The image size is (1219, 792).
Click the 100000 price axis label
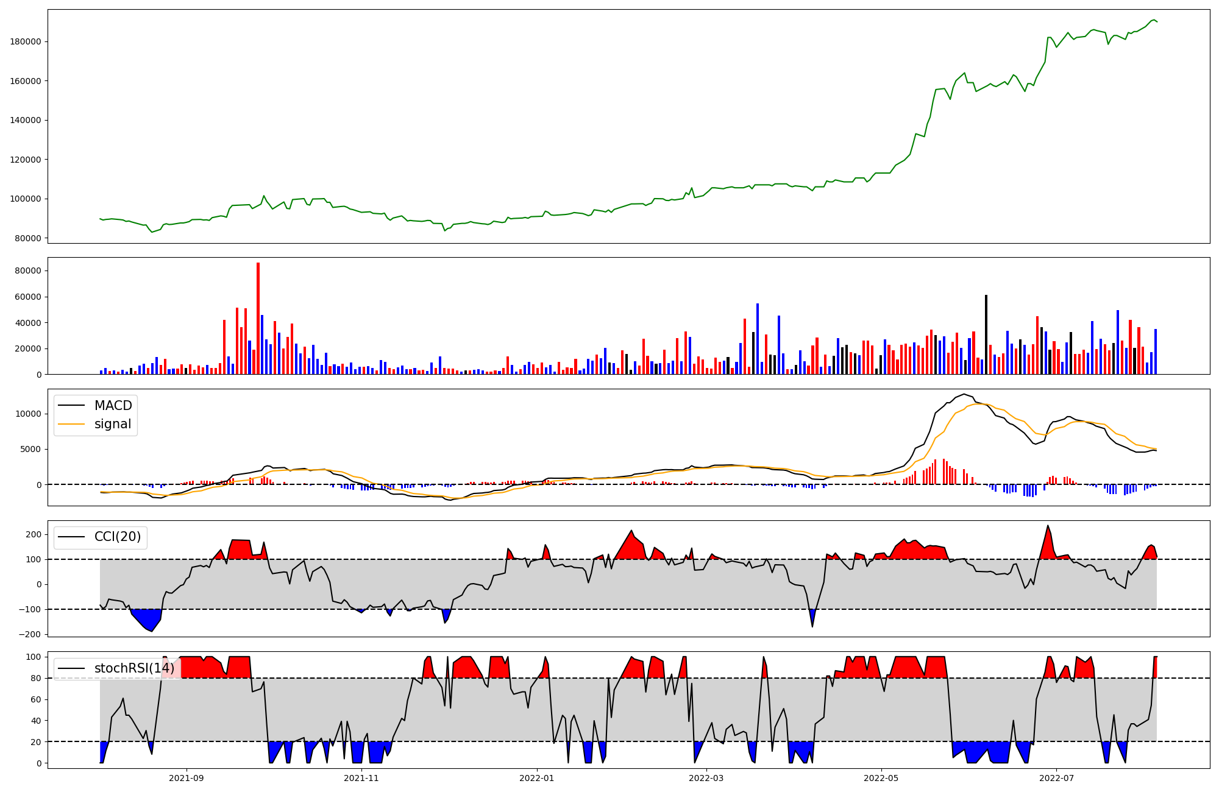coord(25,199)
